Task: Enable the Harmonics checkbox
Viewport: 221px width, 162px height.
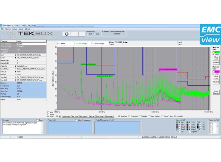Action: [129, 116]
